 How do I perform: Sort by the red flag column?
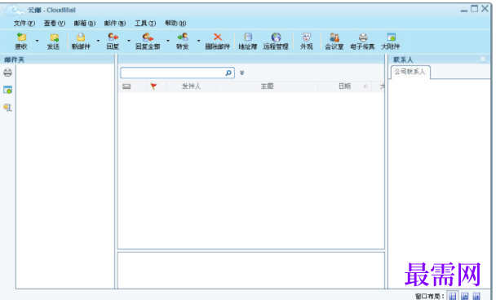(x=153, y=86)
